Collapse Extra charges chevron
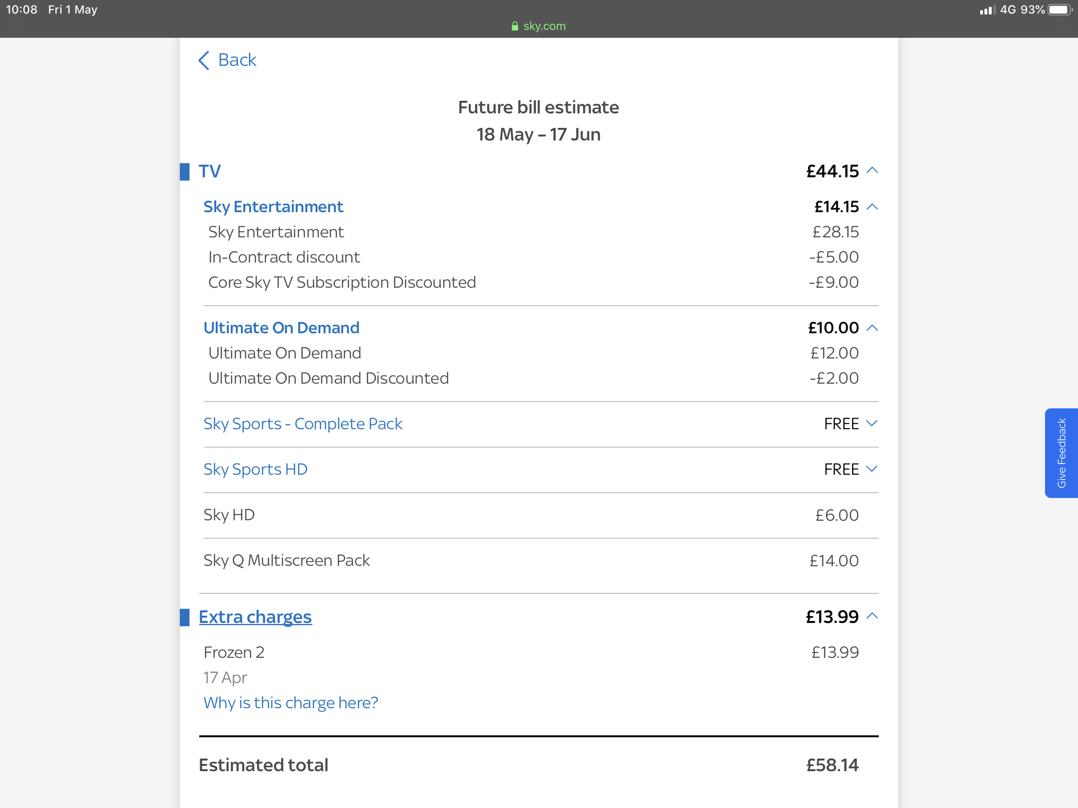 (872, 617)
